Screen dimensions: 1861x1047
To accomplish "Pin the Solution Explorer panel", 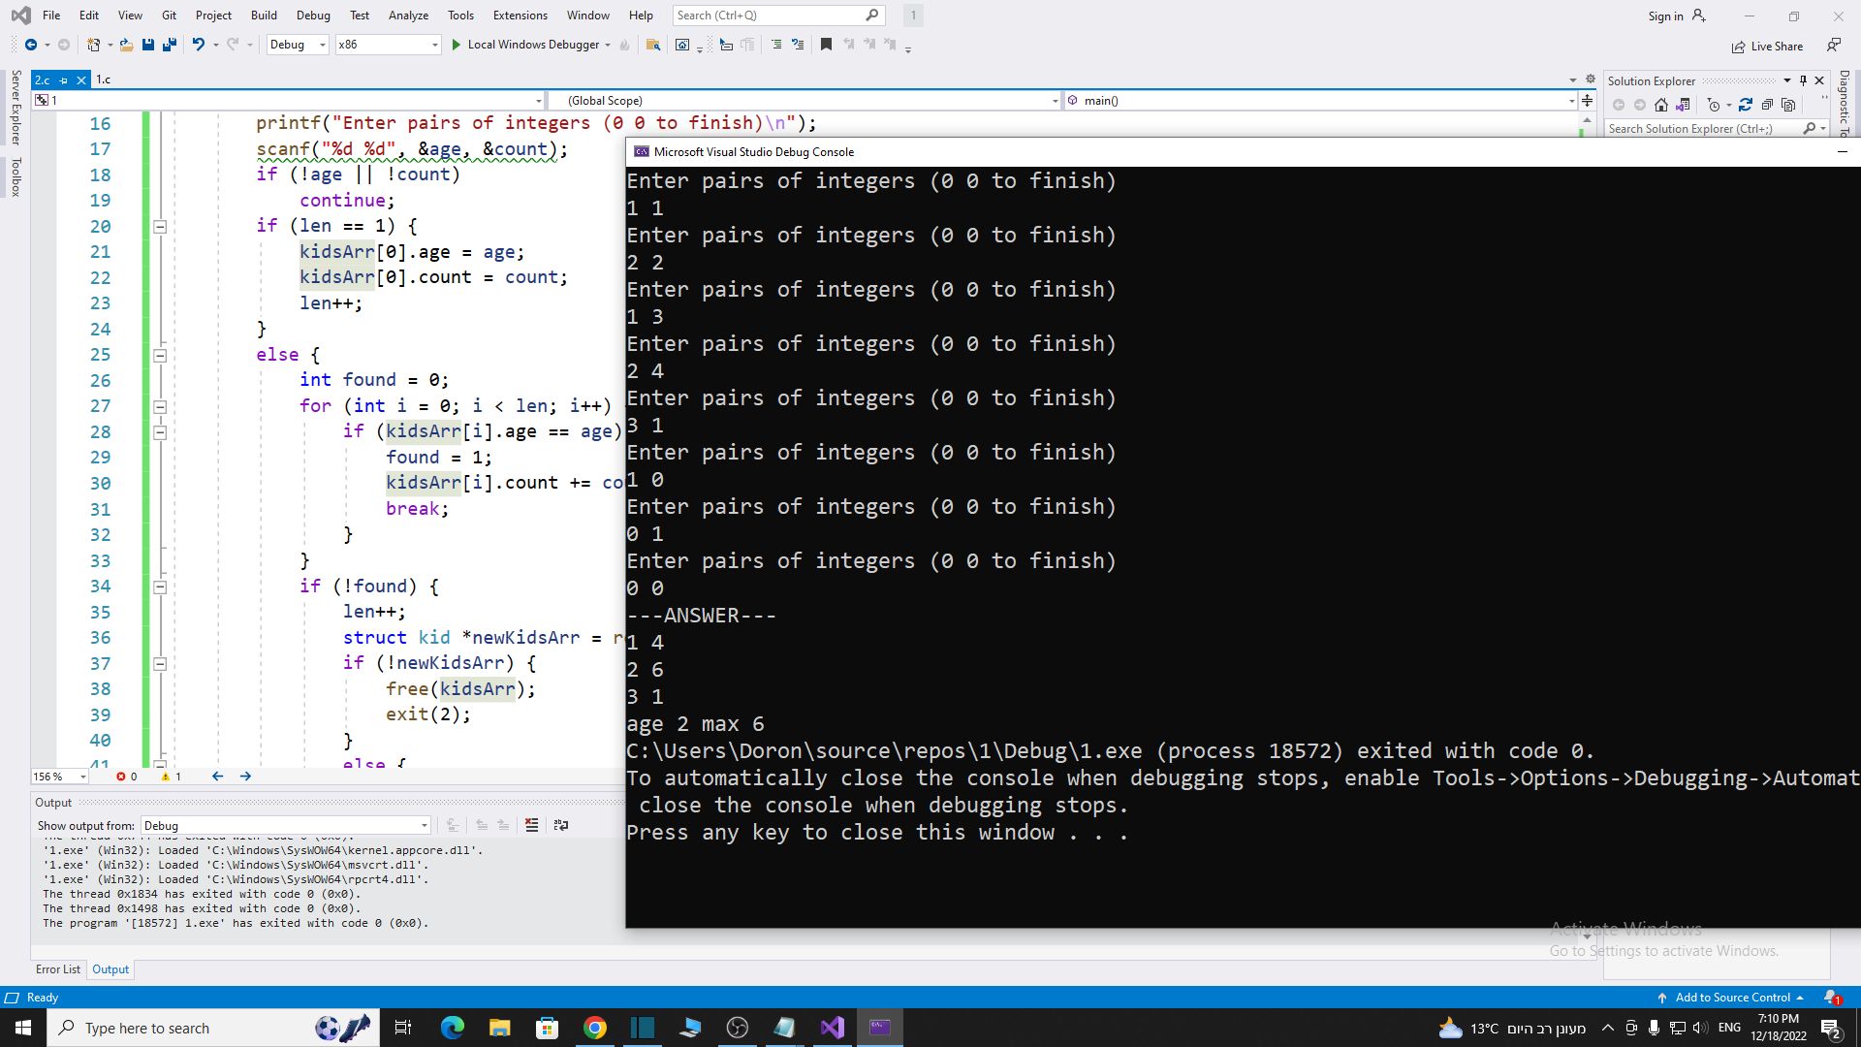I will 1803,80.
